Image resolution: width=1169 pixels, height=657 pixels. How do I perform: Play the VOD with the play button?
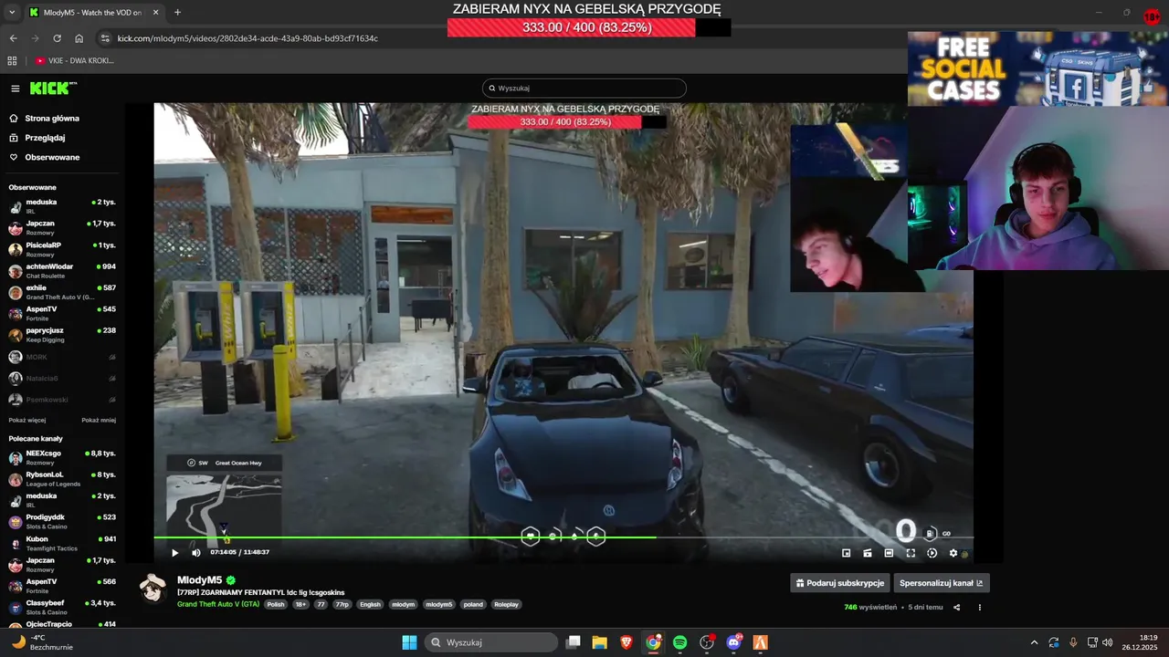(175, 552)
